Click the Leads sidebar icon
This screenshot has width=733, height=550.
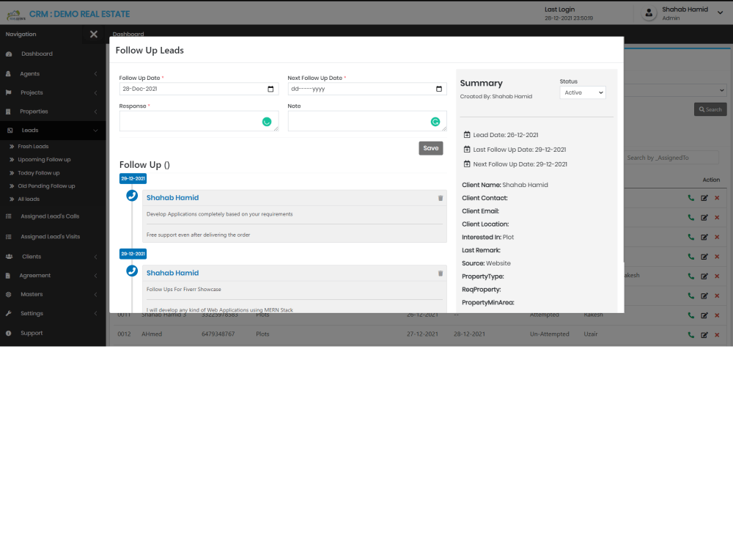pyautogui.click(x=10, y=131)
